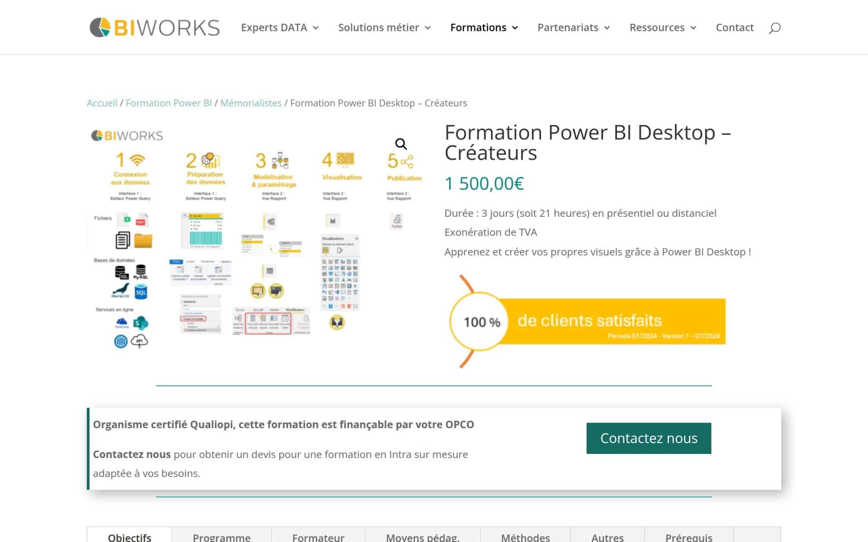Click the Apprenez et créer vos propres visuels text
868x542 pixels.
[598, 252]
